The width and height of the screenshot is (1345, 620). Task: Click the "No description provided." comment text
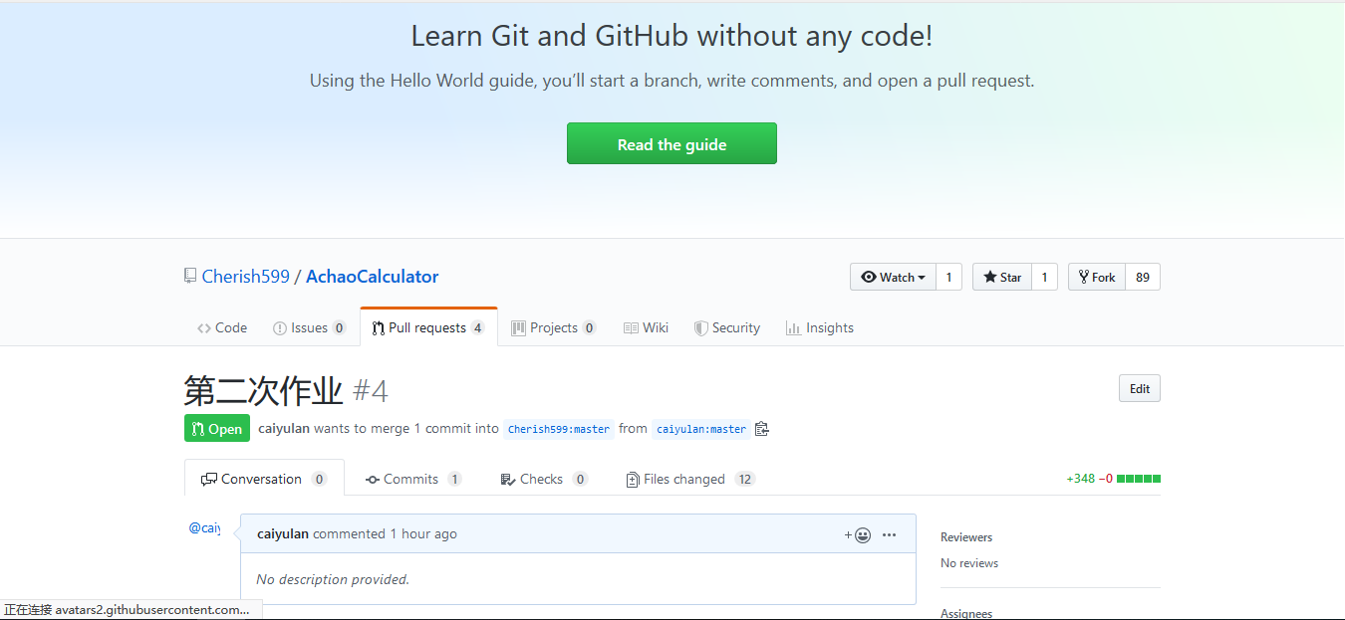[333, 579]
